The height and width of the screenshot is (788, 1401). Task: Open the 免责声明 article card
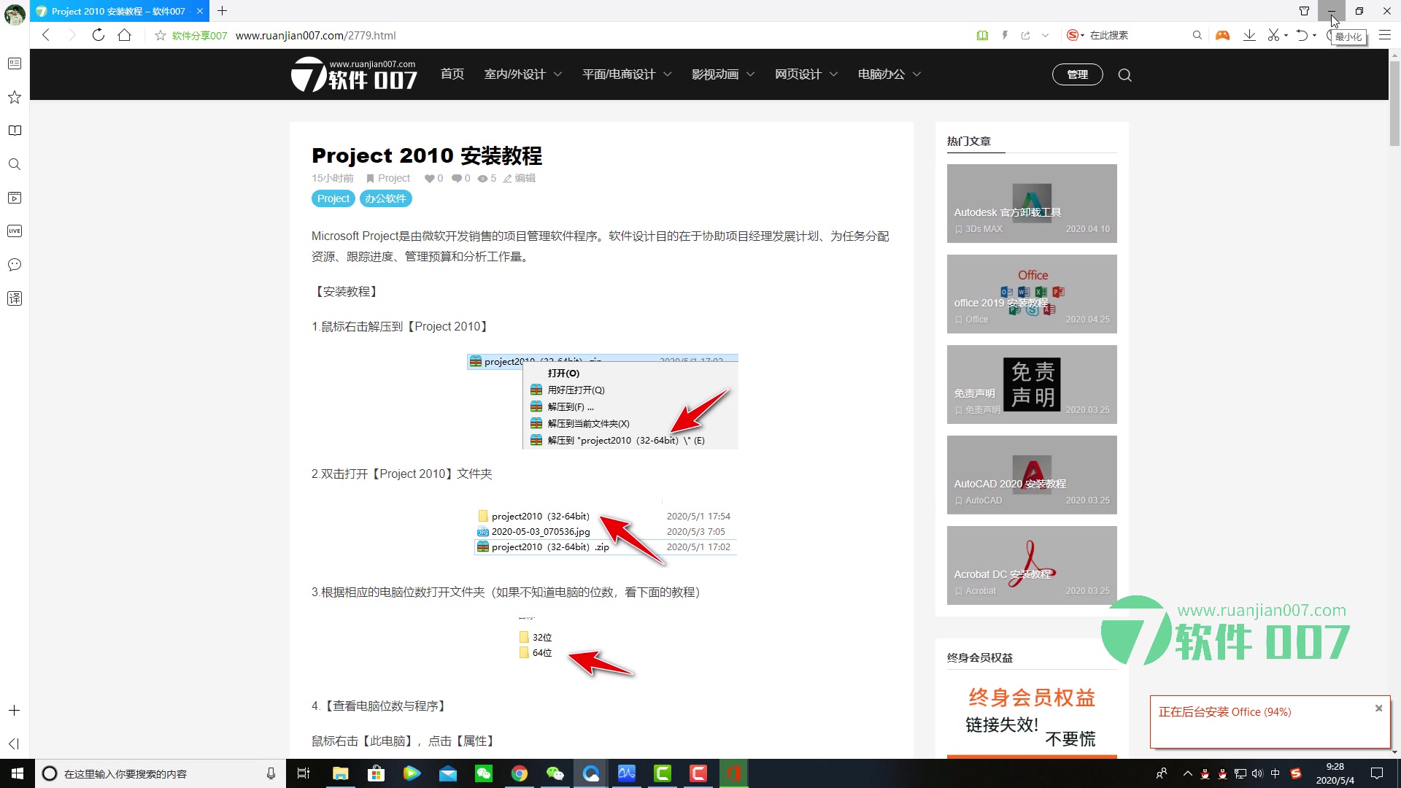click(1032, 385)
